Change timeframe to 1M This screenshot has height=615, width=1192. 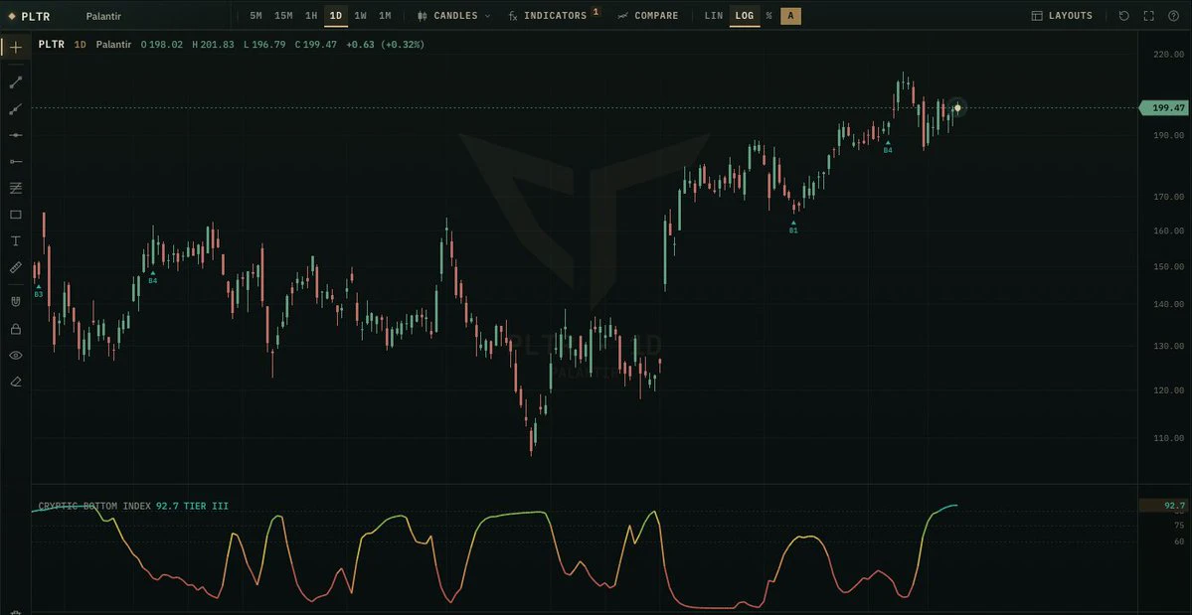pyautogui.click(x=385, y=16)
